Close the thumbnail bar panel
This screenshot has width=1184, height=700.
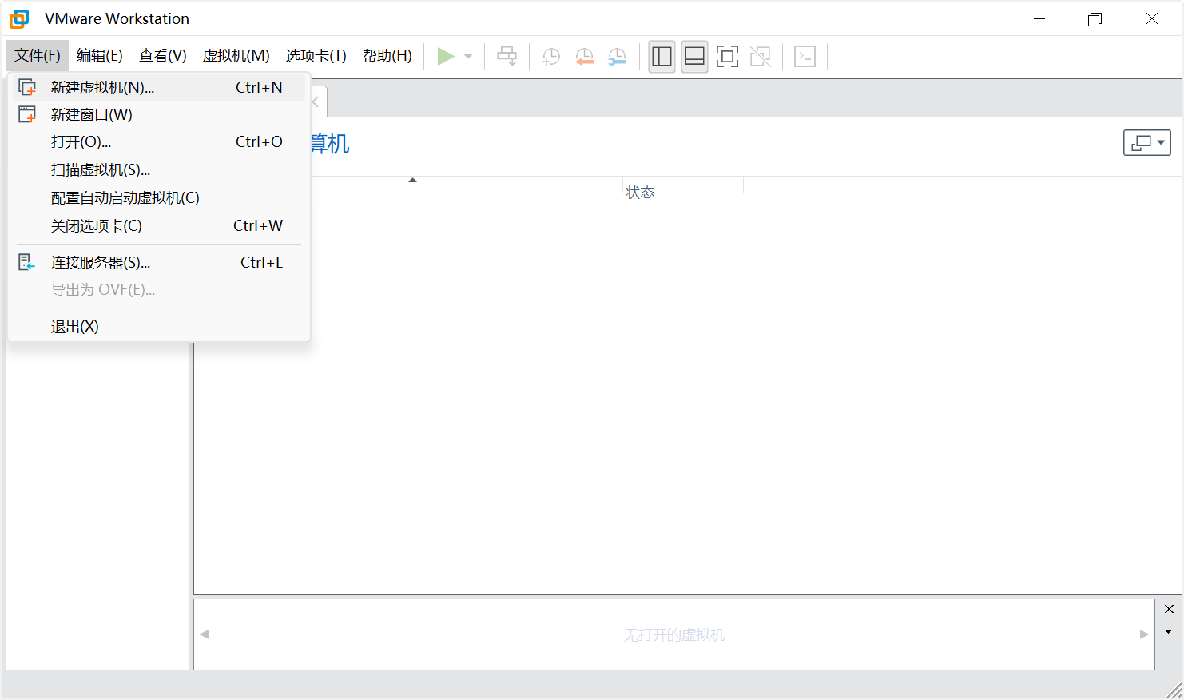1169,609
